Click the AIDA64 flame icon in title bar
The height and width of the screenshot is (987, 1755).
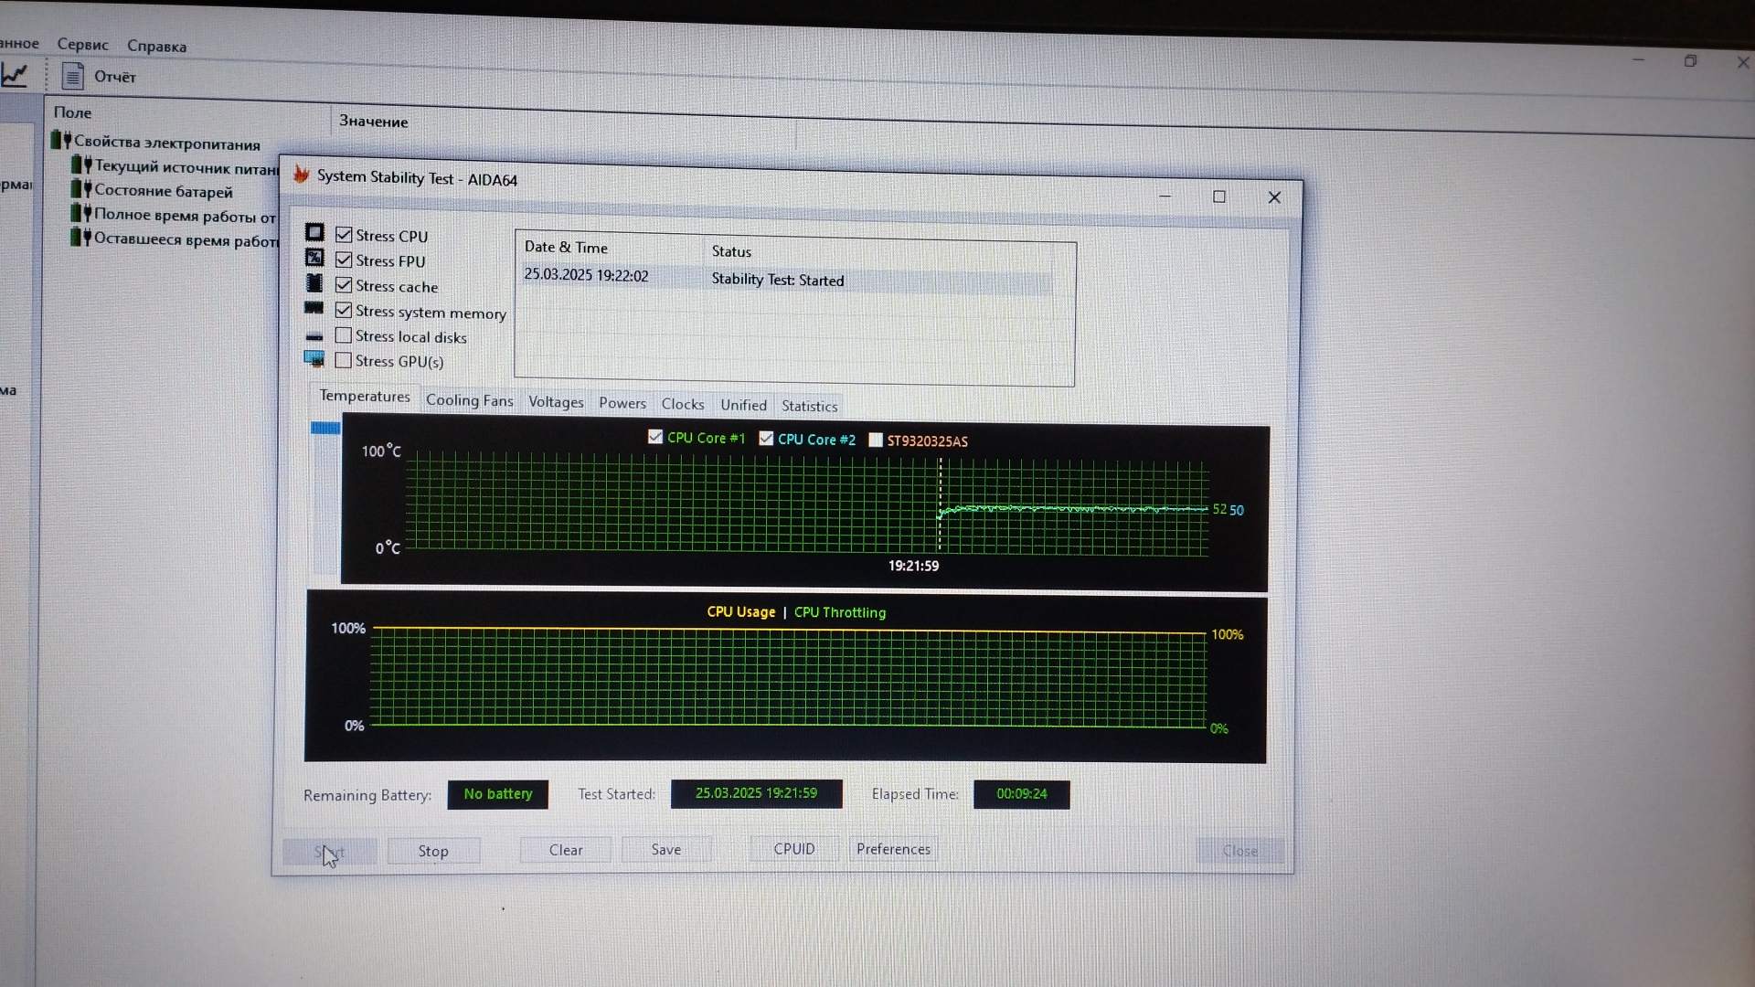pyautogui.click(x=302, y=175)
